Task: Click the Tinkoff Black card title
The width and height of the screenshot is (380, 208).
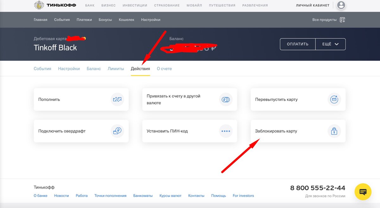Action: click(x=55, y=47)
